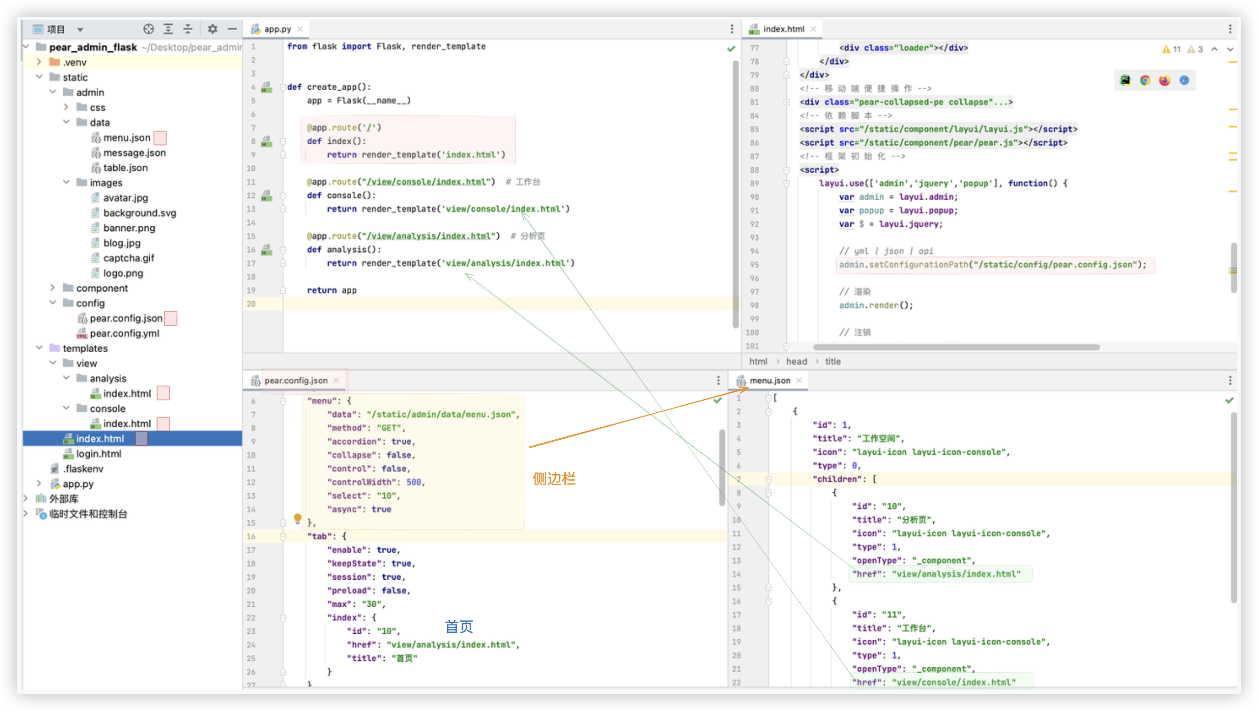Collapse the static folder
The image size is (1258, 711).
pyautogui.click(x=39, y=77)
